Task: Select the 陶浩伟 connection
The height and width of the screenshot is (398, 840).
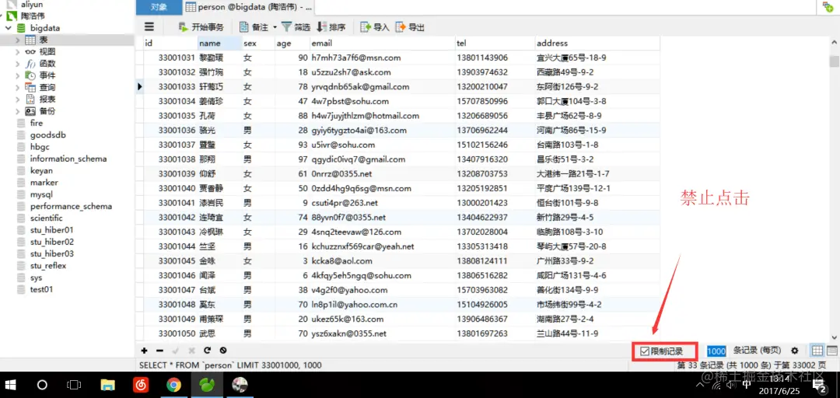Action: tap(33, 16)
